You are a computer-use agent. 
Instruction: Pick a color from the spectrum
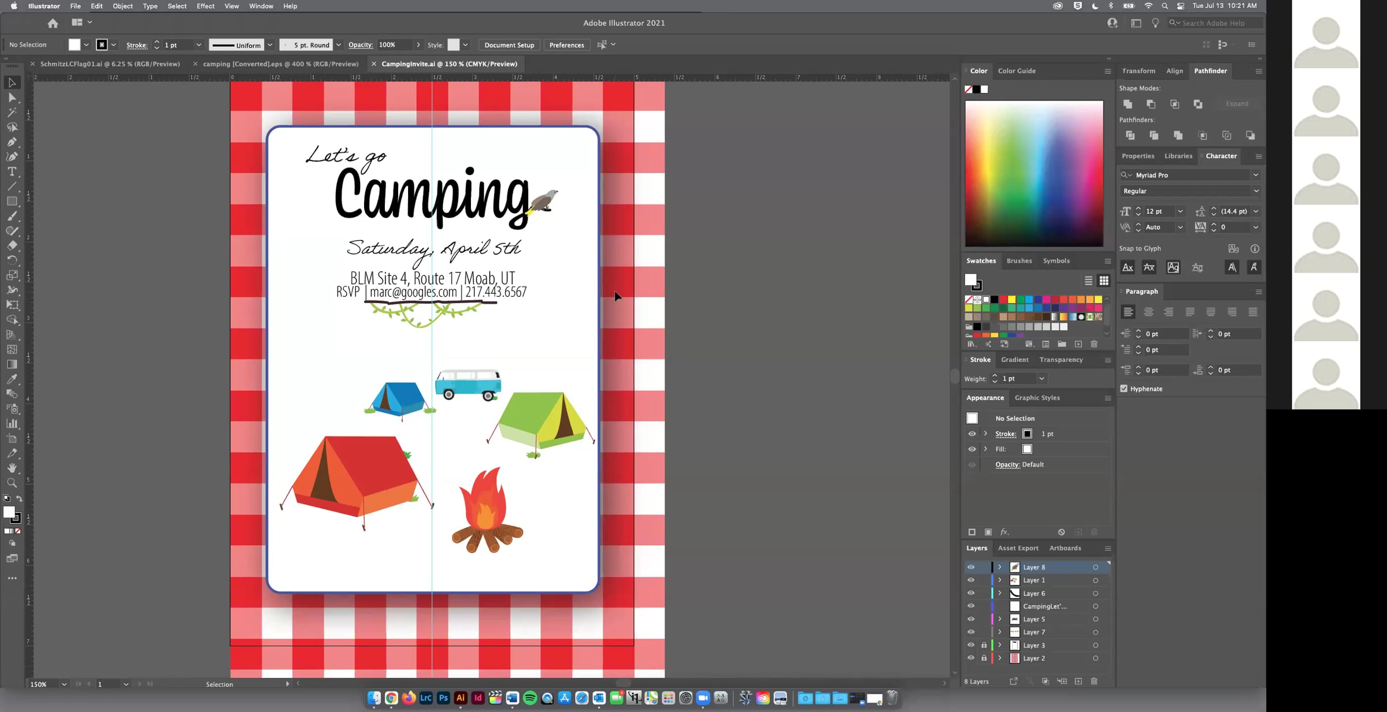click(1034, 173)
